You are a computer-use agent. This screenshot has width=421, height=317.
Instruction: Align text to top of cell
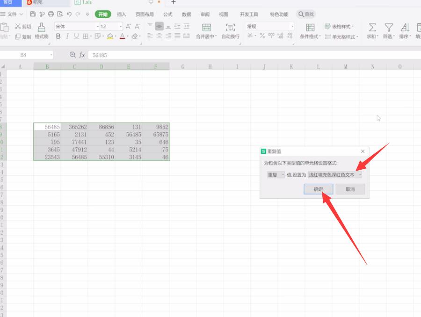(x=150, y=26)
